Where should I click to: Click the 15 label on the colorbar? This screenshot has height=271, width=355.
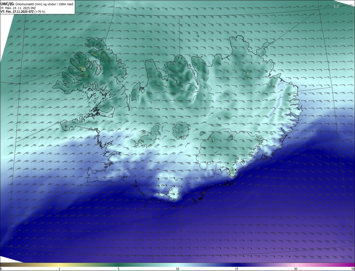coord(237,269)
